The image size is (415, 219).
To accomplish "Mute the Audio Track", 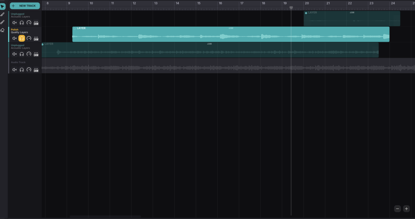I will point(15,70).
